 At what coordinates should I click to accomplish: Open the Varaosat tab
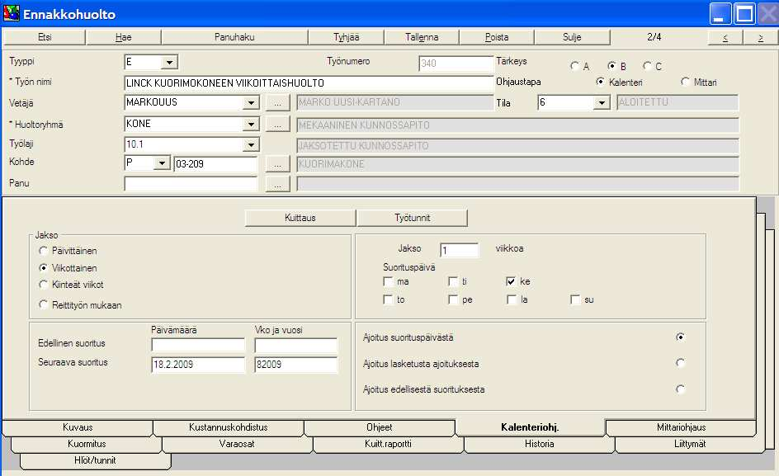(x=237, y=444)
